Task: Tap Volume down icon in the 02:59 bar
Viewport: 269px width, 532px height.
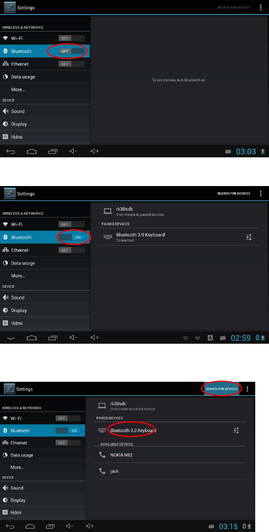Action: [x=74, y=338]
